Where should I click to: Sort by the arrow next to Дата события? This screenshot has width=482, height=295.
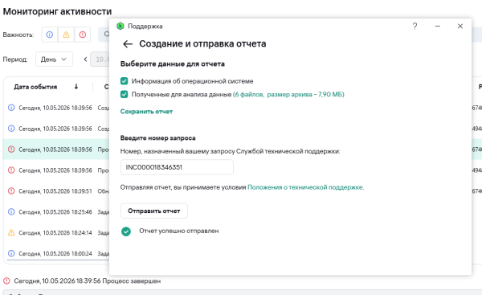[76, 87]
